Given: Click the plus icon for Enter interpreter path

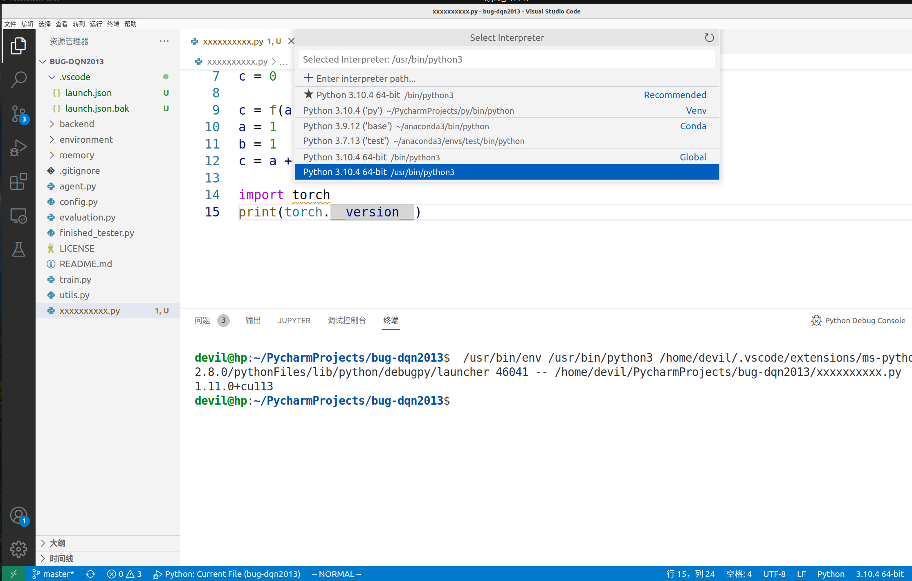Looking at the screenshot, I should tap(308, 78).
